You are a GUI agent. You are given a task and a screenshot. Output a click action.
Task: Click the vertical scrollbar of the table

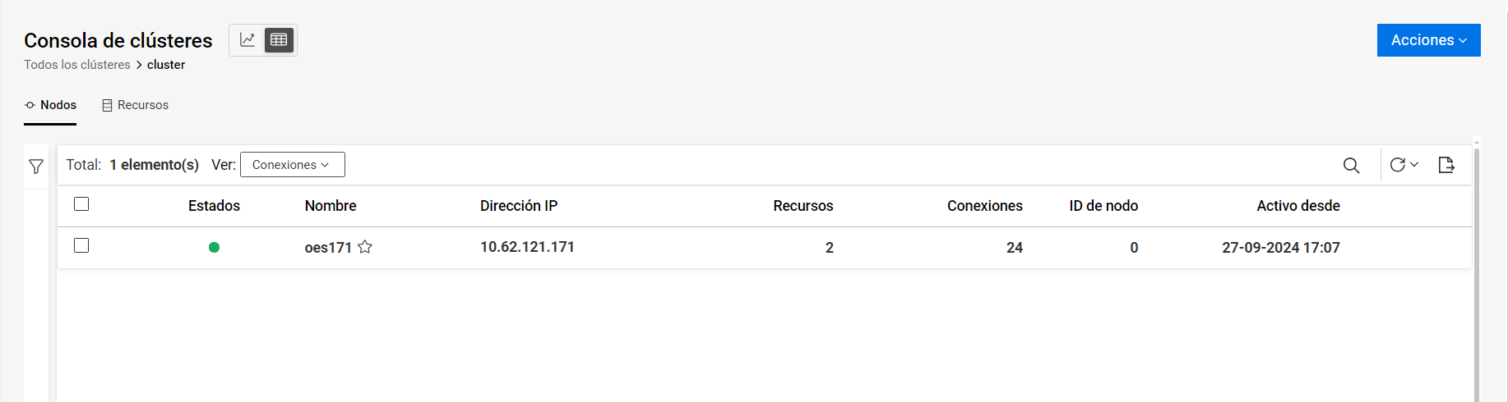[x=1477, y=271]
